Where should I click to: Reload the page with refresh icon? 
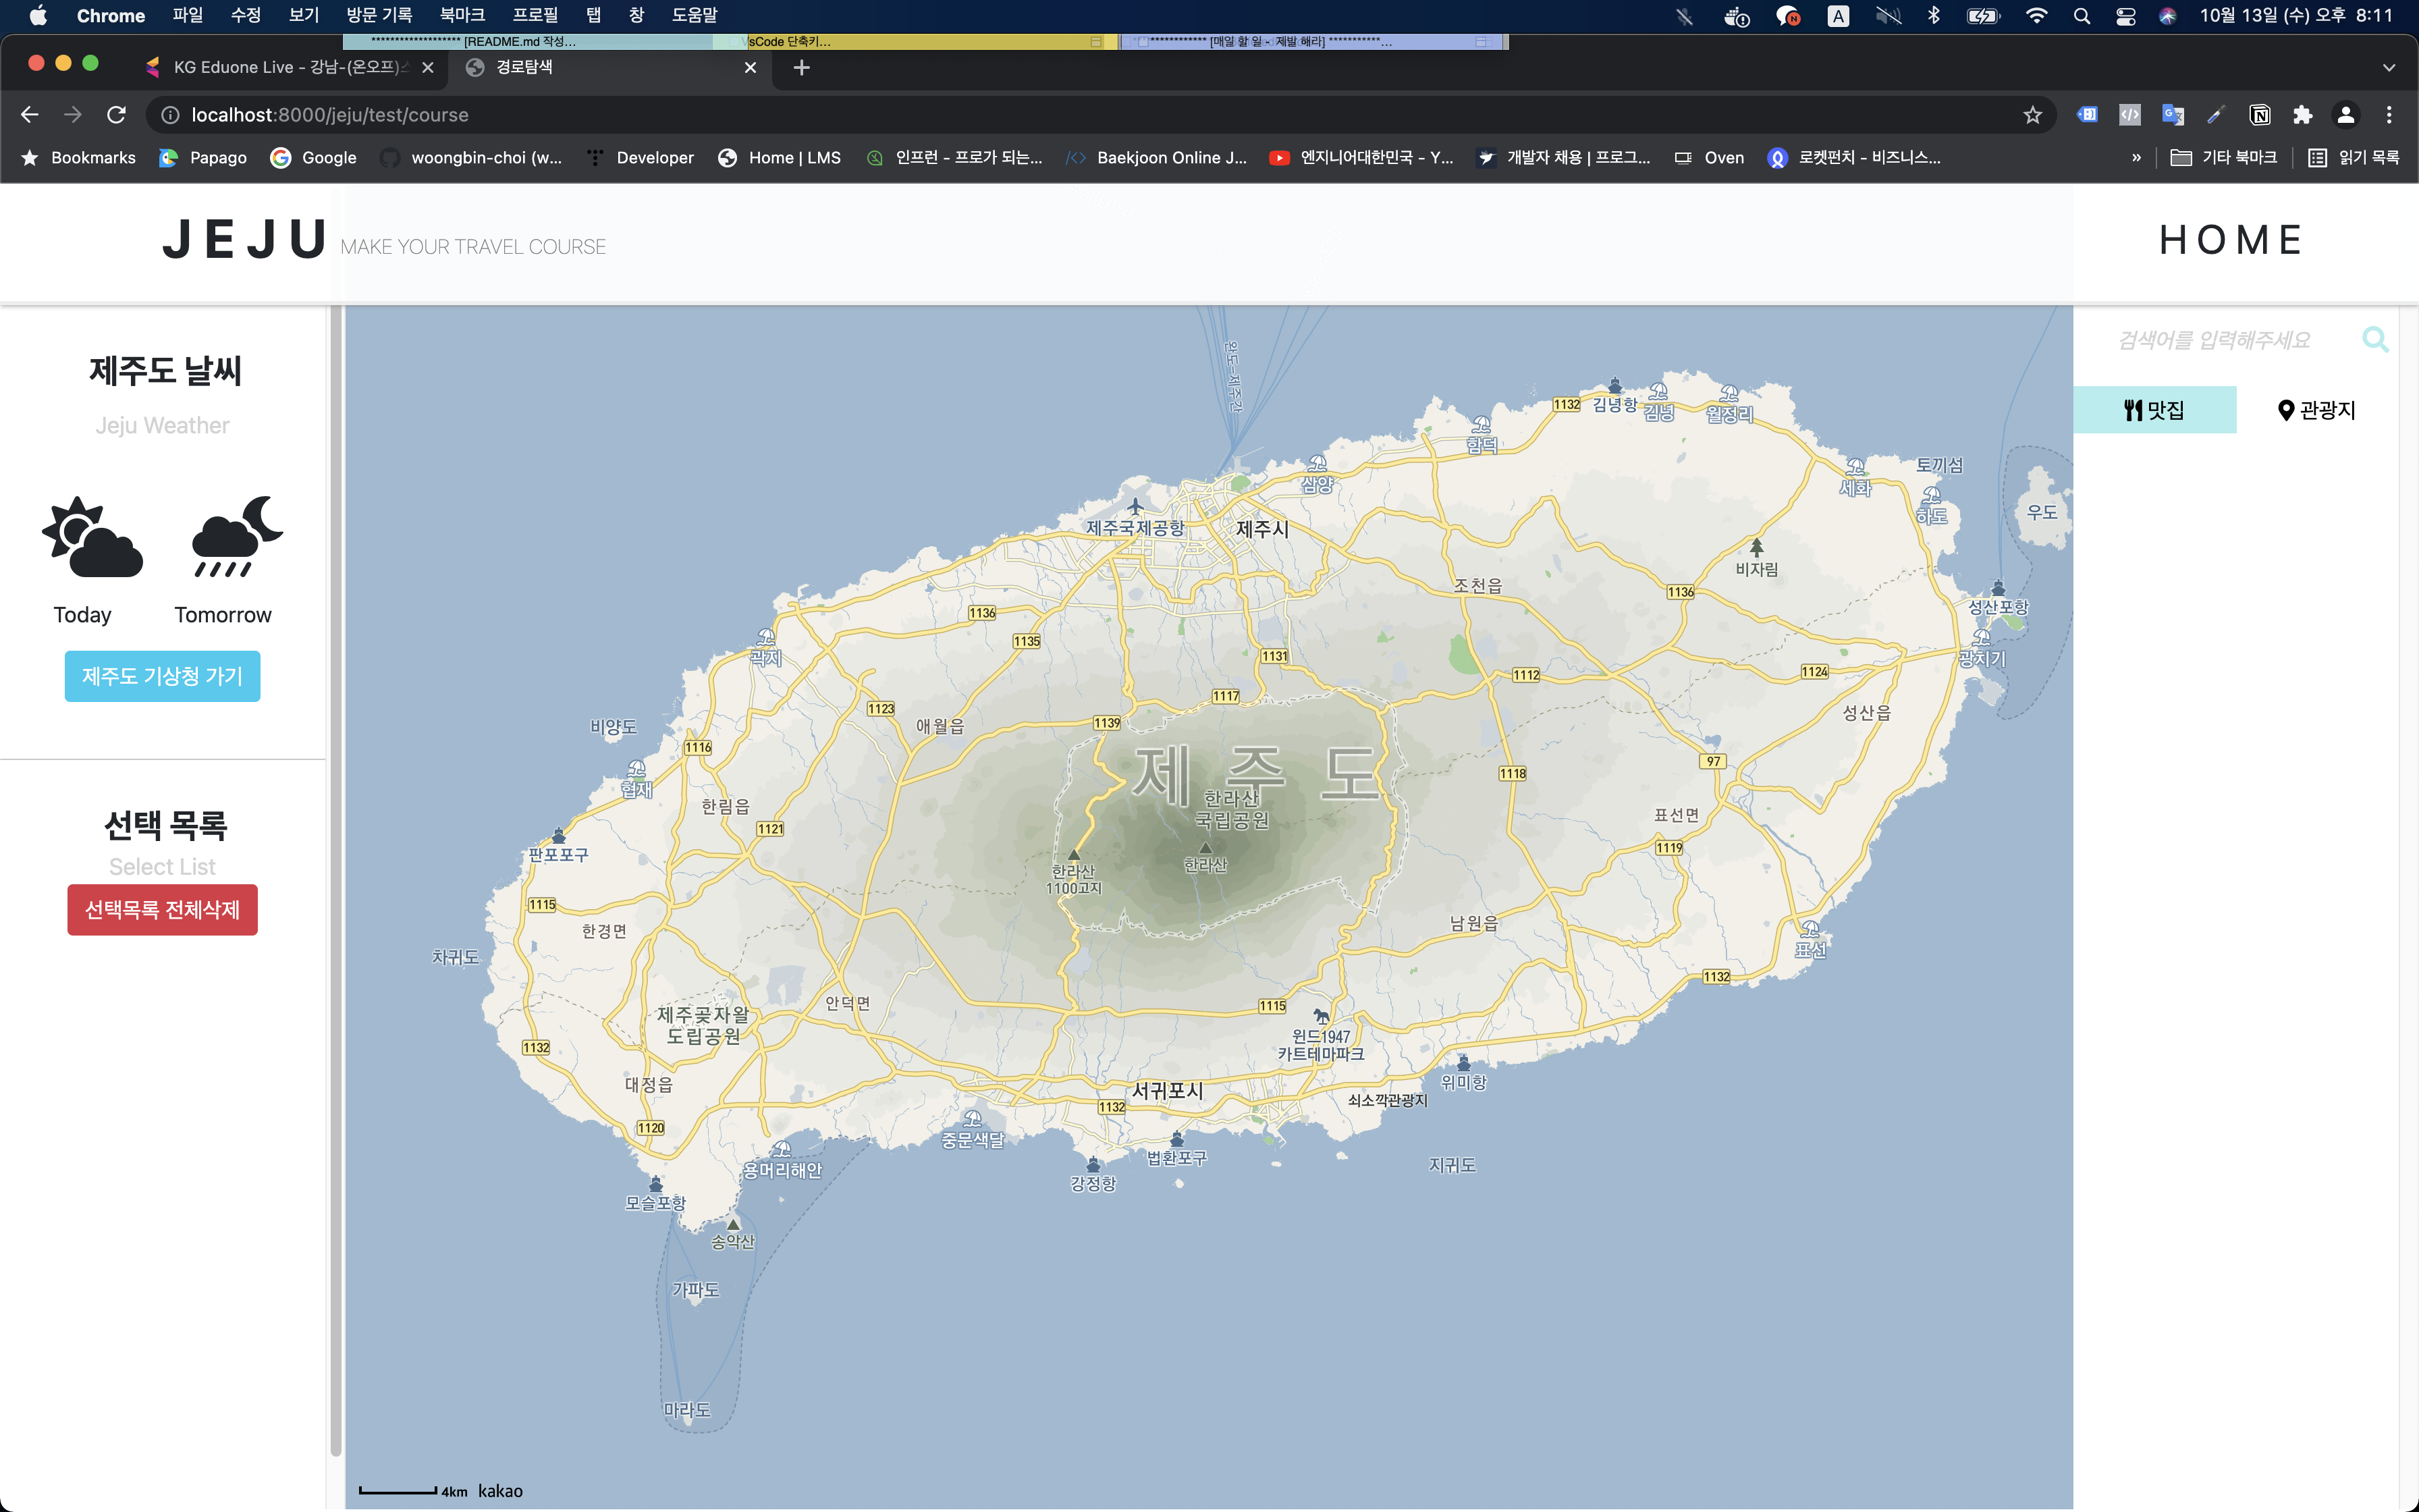point(116,115)
